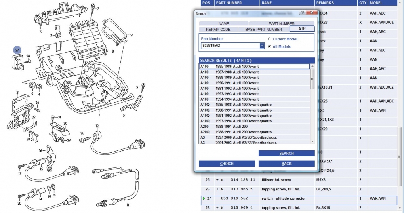The height and width of the screenshot is (213, 404).
Task: Close the Search dialog with X button
Action: click(x=312, y=13)
